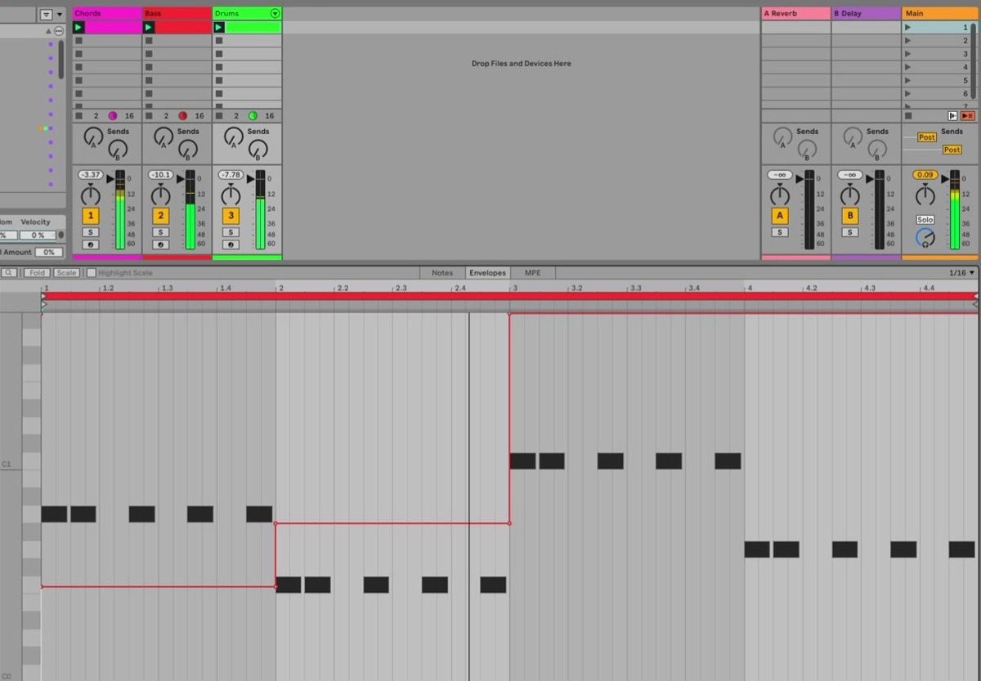981x681 pixels.
Task: Toggle Track Activator 2 on Bass
Action: (161, 216)
